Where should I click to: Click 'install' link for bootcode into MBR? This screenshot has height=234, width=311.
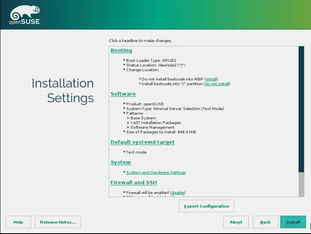point(211,79)
